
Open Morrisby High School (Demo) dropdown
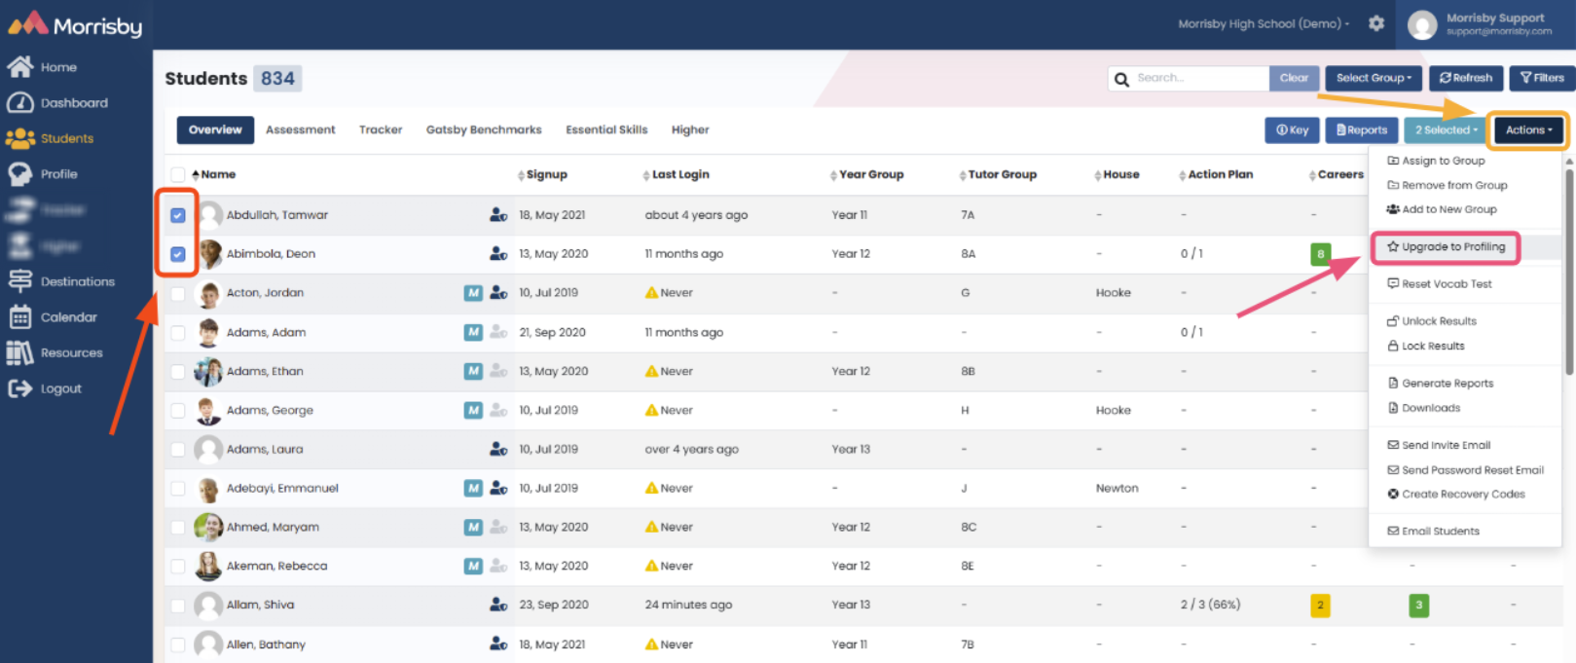tap(1264, 23)
